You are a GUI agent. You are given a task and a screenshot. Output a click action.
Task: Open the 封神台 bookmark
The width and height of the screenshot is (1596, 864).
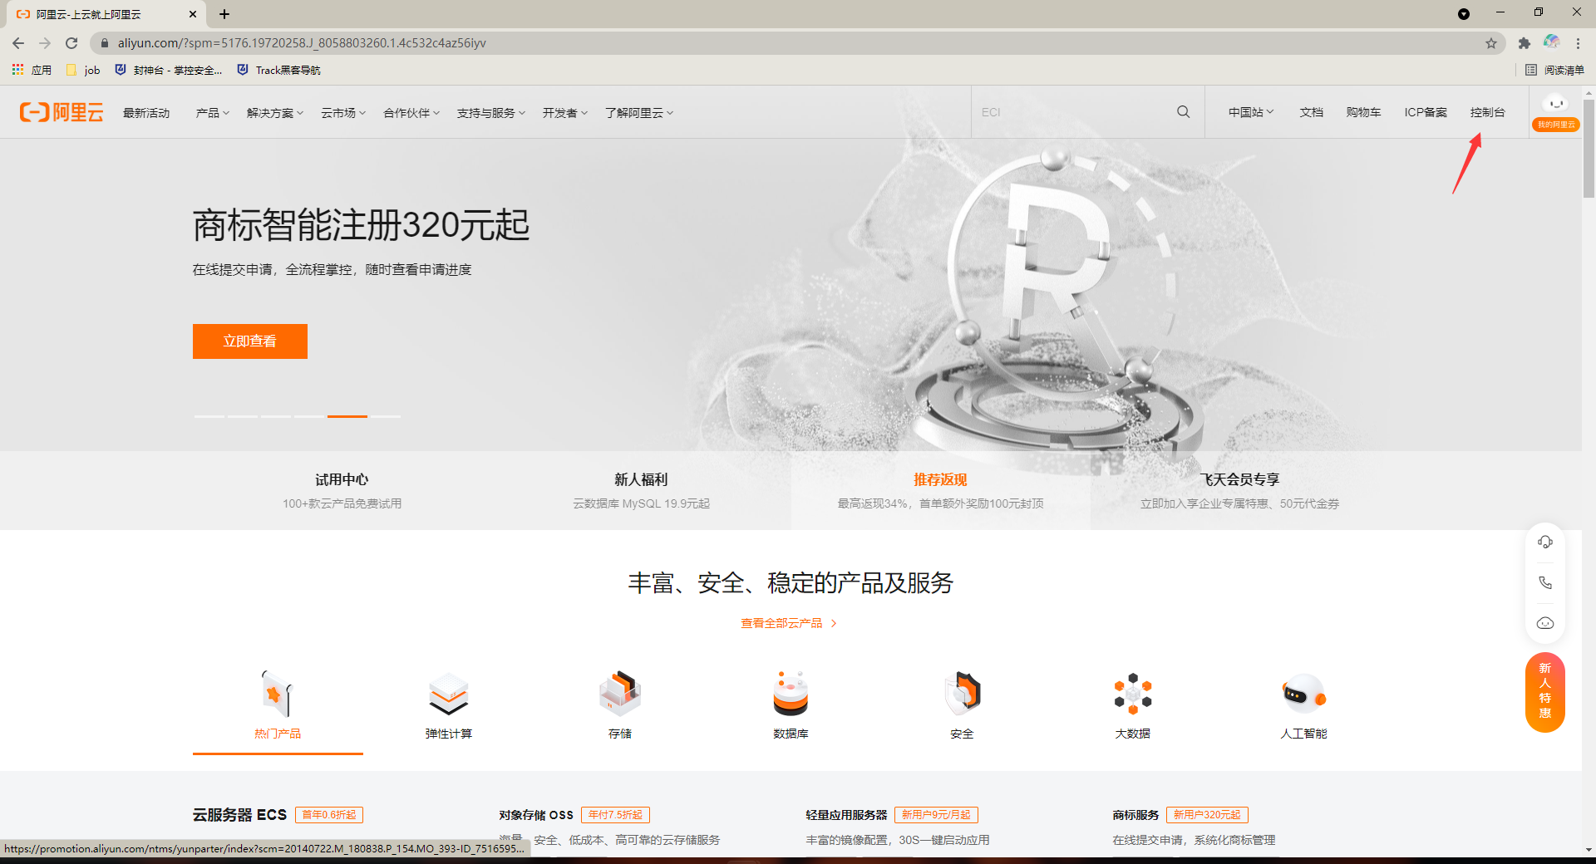(168, 70)
